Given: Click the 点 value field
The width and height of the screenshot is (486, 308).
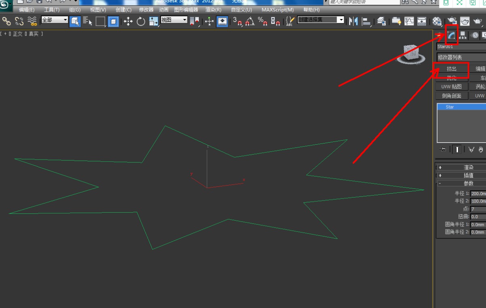Looking at the screenshot, I should 478,209.
